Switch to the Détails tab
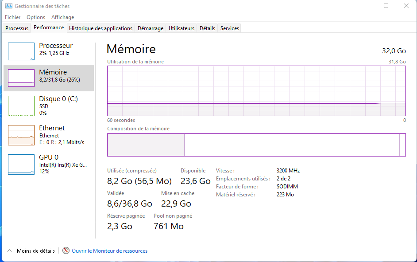417x262 pixels. point(207,28)
